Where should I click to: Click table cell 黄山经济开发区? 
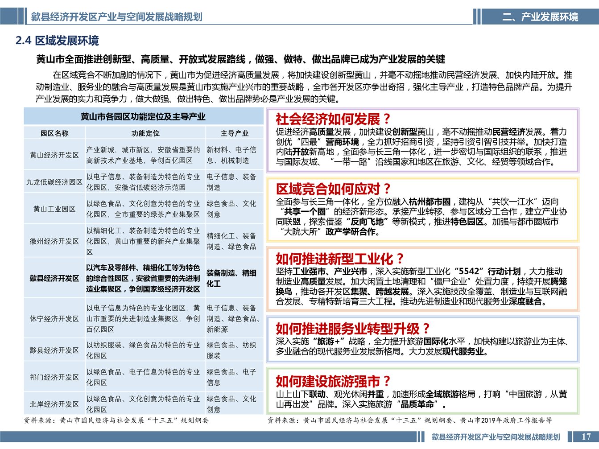[x=54, y=155]
